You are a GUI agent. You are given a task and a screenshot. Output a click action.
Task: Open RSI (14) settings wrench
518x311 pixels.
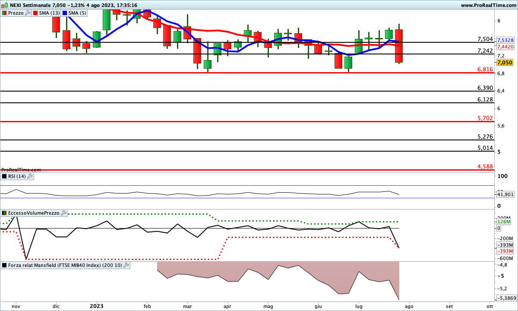tap(30, 176)
